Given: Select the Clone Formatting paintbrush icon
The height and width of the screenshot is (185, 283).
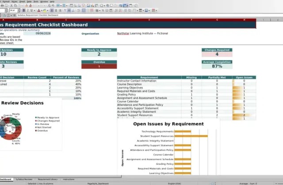Looking at the screenshot, I should pyautogui.click(x=27, y=6).
